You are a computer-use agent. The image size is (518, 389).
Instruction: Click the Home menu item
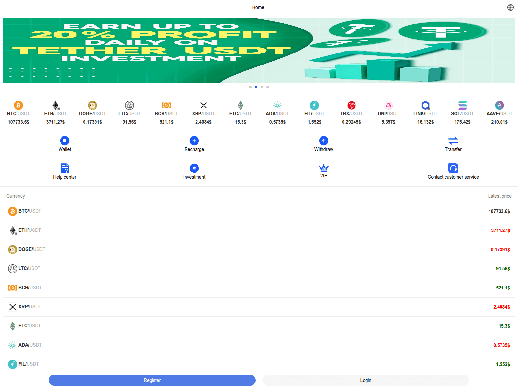click(258, 7)
